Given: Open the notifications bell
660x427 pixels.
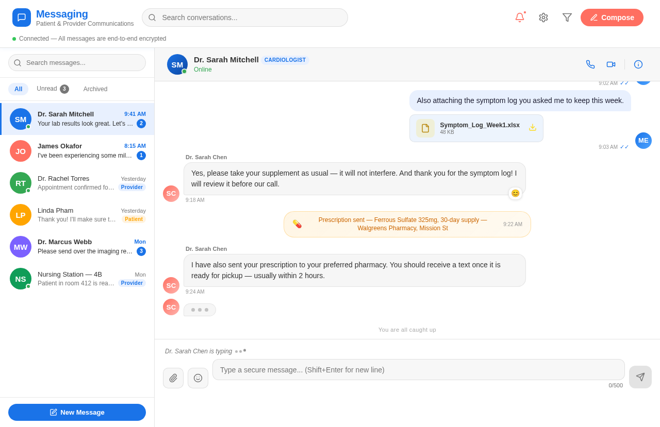Looking at the screenshot, I should 520,18.
